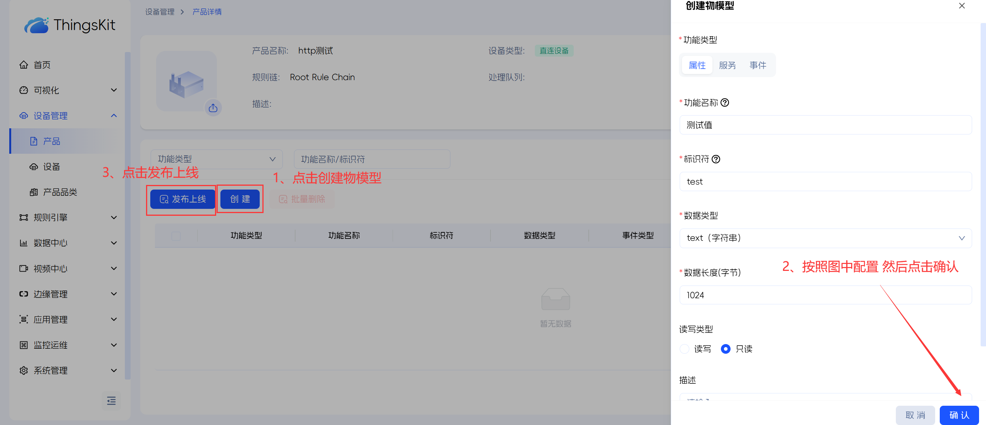Select the 只读 radio option
The image size is (986, 425).
pyautogui.click(x=726, y=349)
